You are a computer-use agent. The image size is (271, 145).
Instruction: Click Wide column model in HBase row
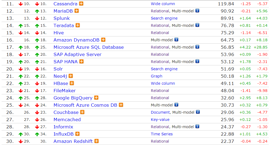(x=163, y=83)
